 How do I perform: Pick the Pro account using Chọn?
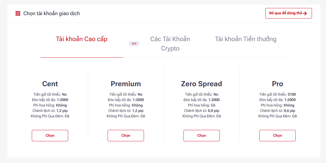point(277,136)
